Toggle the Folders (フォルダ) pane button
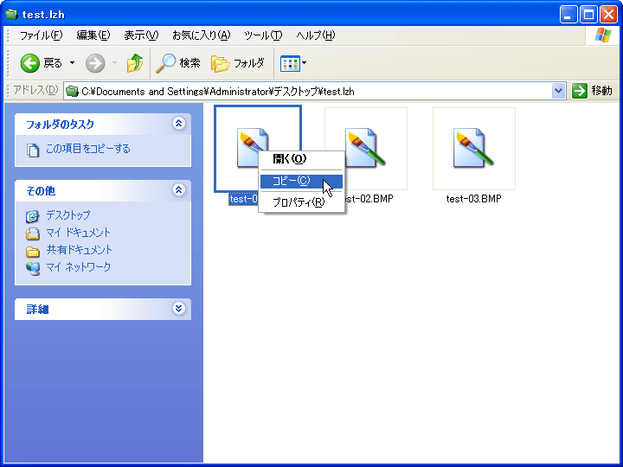 tap(238, 63)
